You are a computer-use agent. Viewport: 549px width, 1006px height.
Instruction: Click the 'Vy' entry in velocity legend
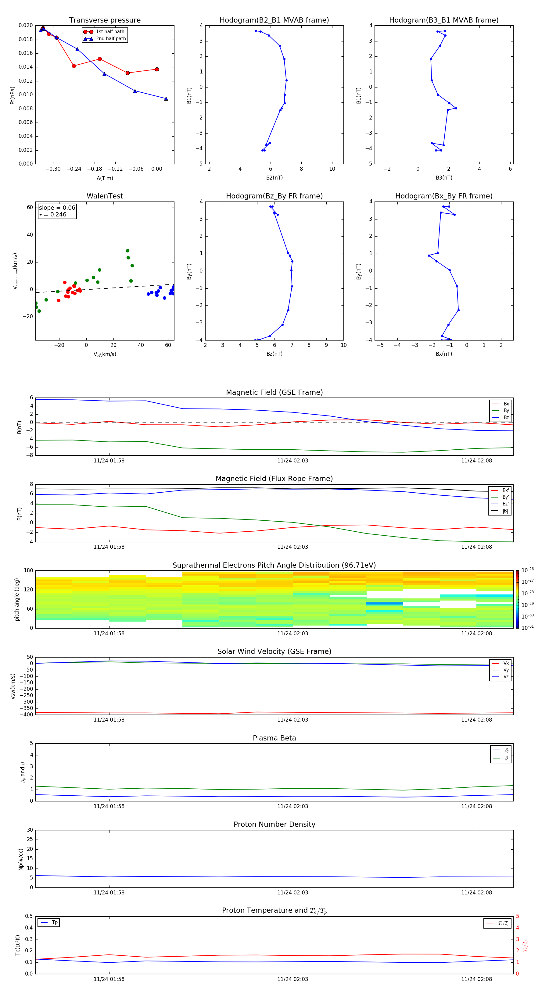pyautogui.click(x=501, y=670)
